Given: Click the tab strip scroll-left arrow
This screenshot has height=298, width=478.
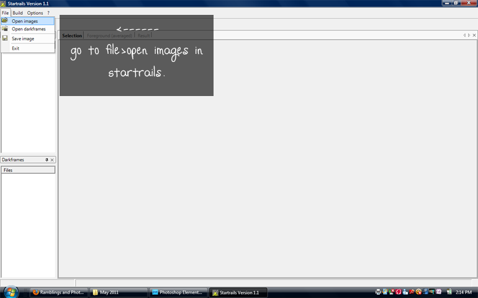Looking at the screenshot, I should coord(464,35).
